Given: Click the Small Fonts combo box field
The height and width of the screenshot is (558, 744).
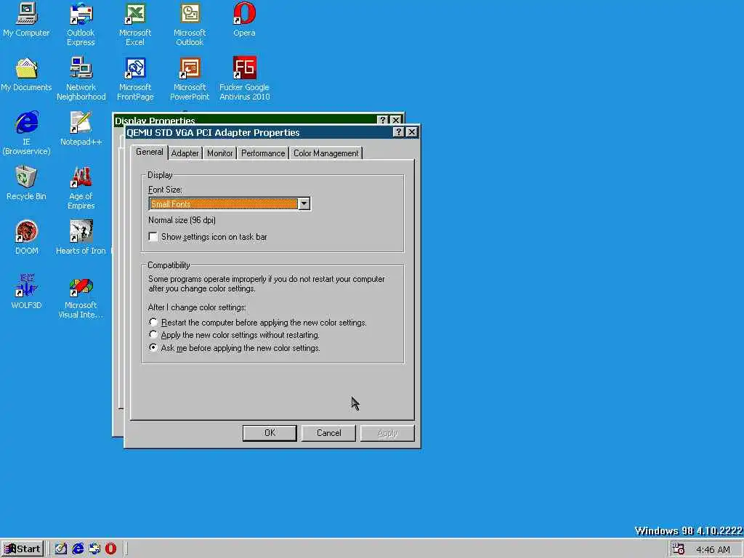Looking at the screenshot, I should point(224,203).
